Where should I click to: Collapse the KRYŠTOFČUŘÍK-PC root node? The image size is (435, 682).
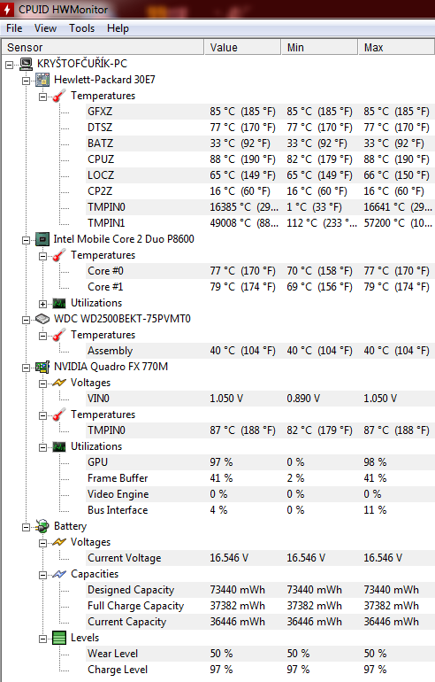coord(9,65)
